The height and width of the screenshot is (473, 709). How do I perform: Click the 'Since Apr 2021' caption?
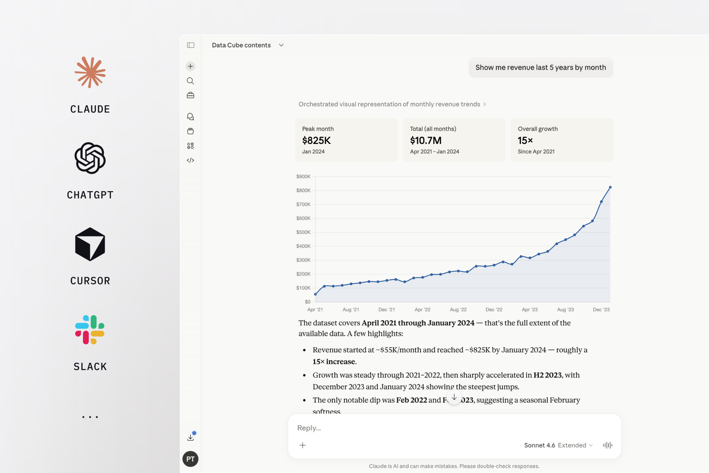pyautogui.click(x=536, y=152)
